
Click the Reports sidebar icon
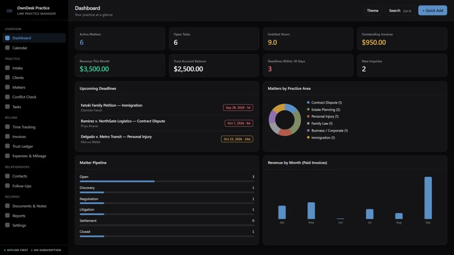pyautogui.click(x=7, y=216)
